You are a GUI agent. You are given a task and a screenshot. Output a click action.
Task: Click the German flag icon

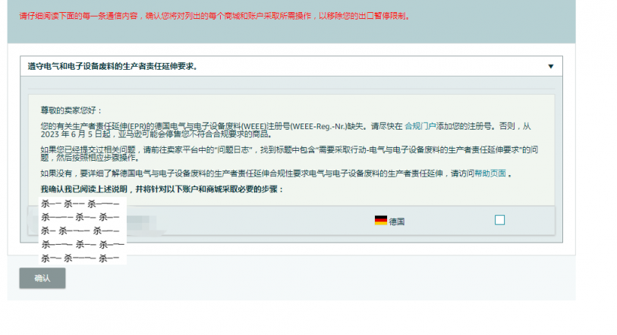click(380, 221)
